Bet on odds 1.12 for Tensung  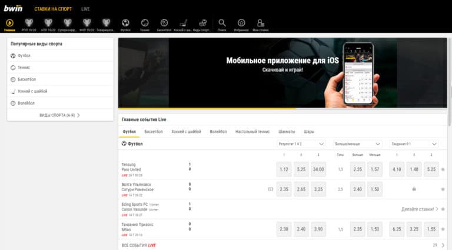284,169
